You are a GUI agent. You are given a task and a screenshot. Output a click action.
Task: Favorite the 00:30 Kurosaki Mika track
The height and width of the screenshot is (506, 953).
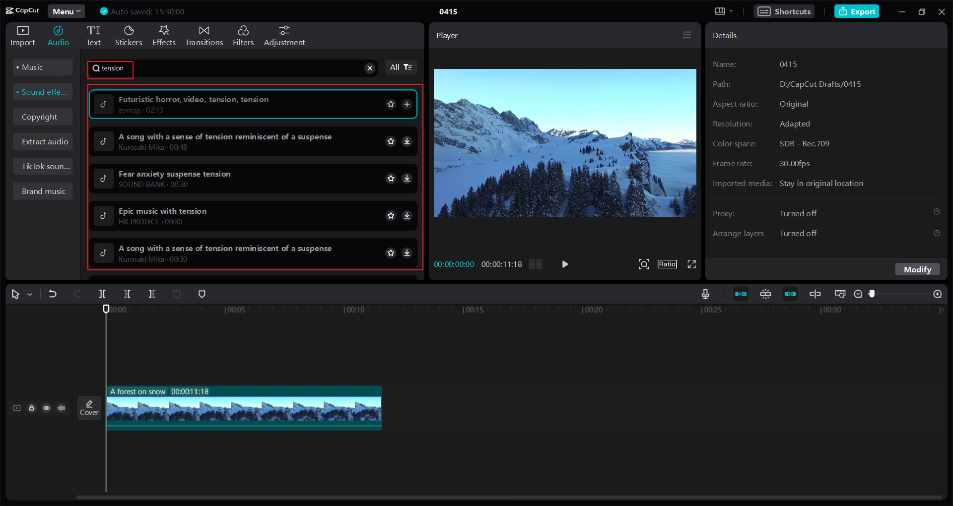click(391, 253)
